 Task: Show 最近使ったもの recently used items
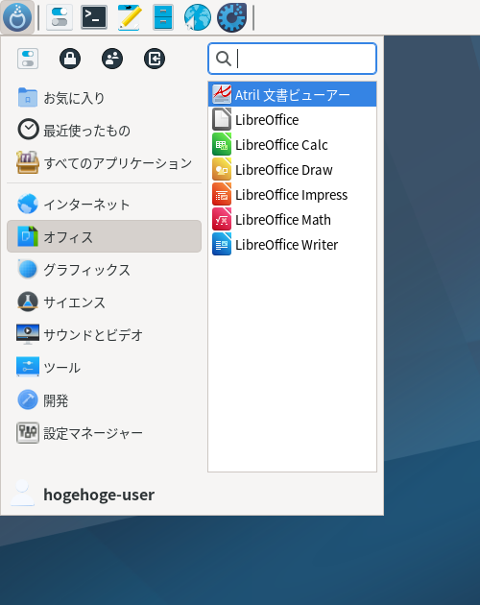[105, 130]
